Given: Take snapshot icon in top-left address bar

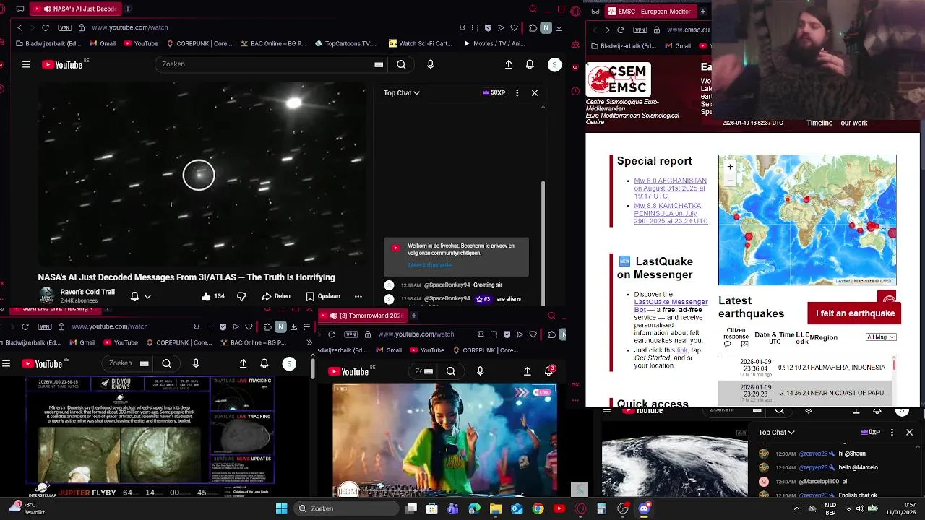Looking at the screenshot, I should coord(475,27).
